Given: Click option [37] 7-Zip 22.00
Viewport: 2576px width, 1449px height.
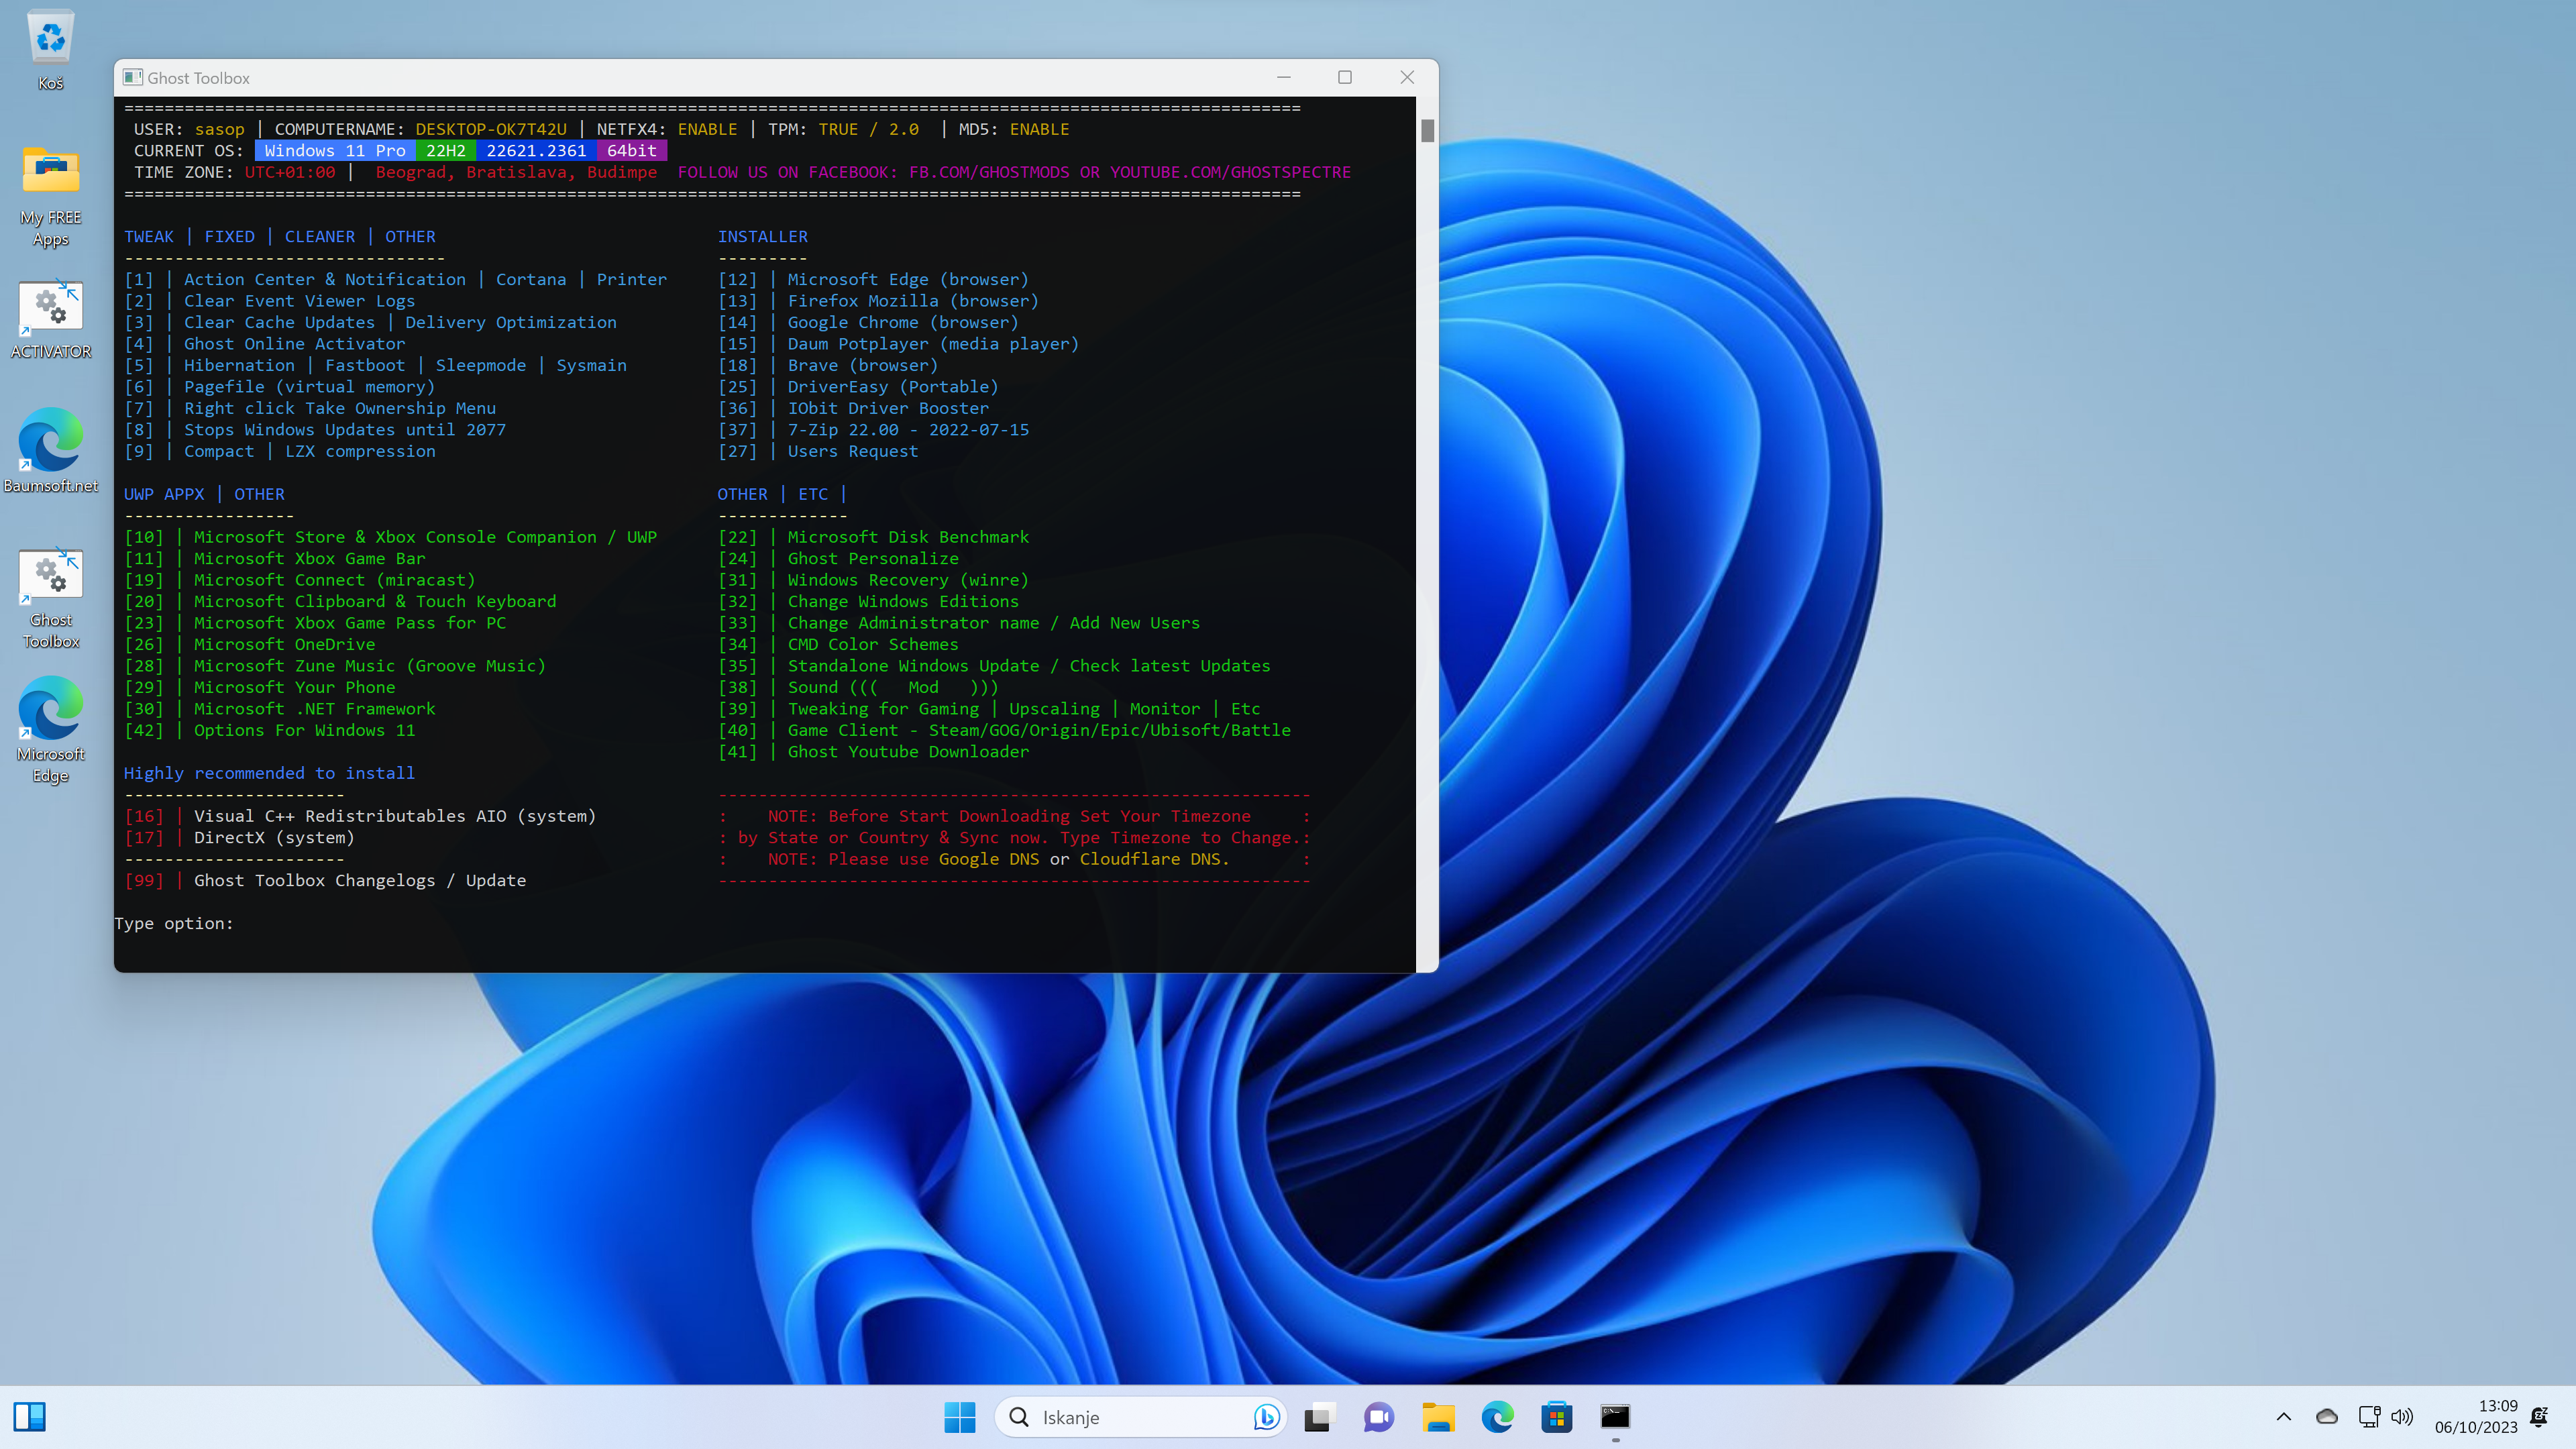Looking at the screenshot, I should pyautogui.click(x=873, y=430).
